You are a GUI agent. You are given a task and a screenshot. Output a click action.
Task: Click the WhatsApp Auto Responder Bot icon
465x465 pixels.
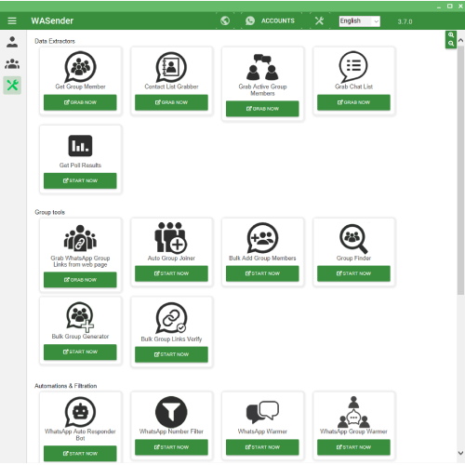tap(80, 412)
